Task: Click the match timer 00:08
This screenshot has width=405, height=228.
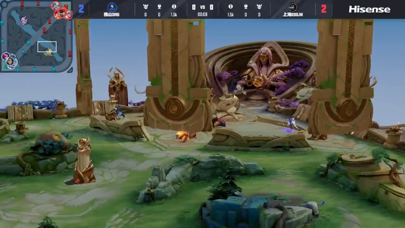Action: [x=202, y=15]
